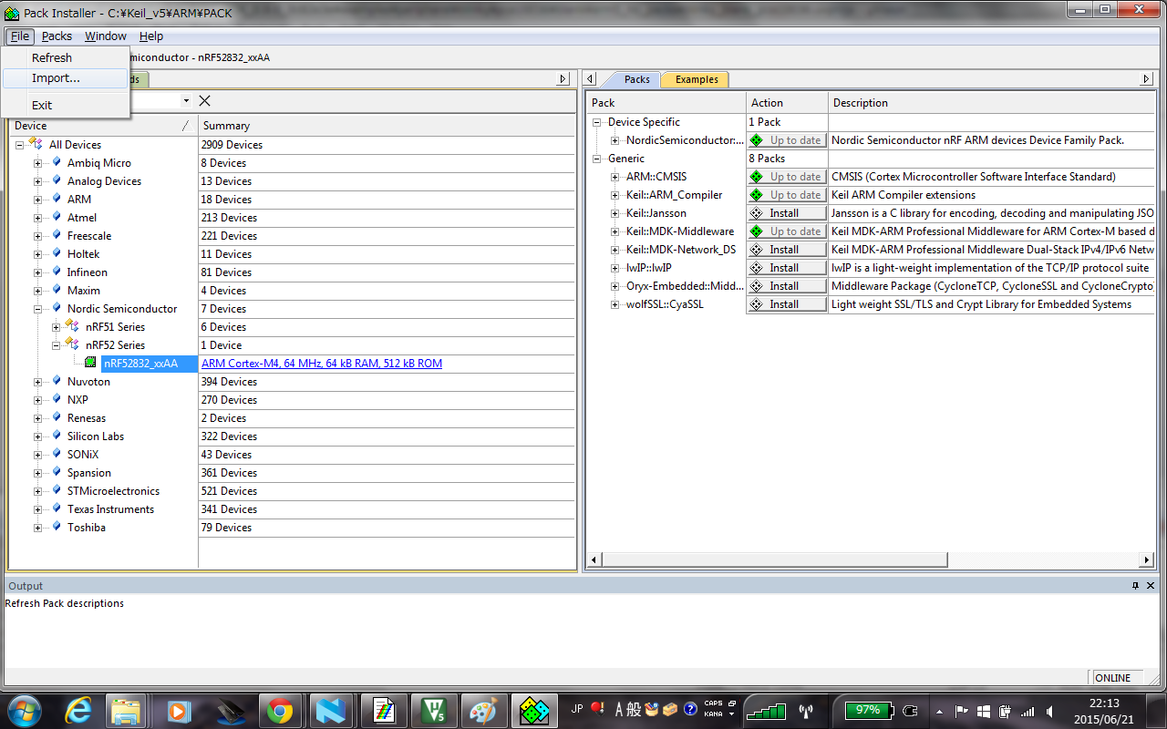Switch to the Packs tab
Screen dimensions: 1167x729
click(x=636, y=79)
